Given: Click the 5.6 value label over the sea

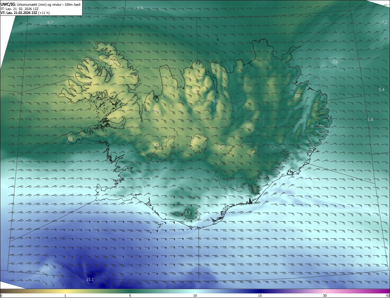Looking at the screenshot, I should point(370,120).
